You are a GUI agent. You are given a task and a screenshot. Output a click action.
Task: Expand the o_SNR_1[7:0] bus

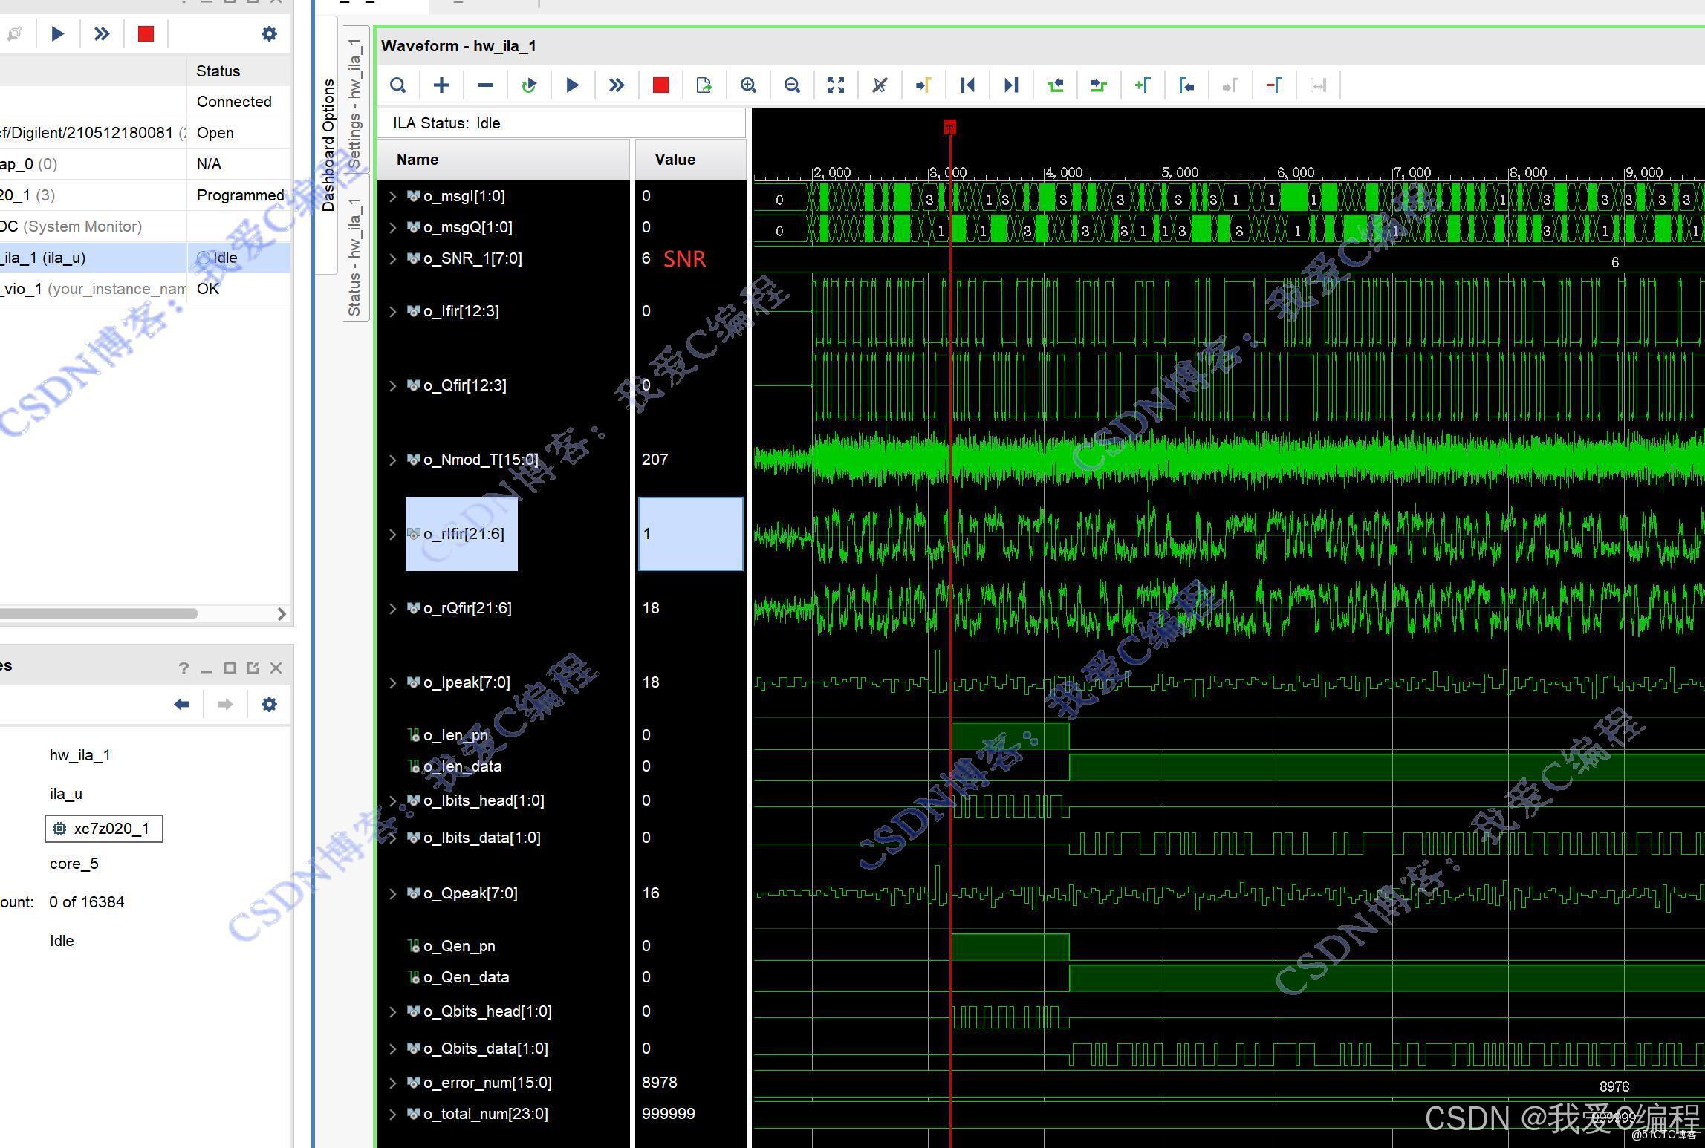(x=393, y=259)
